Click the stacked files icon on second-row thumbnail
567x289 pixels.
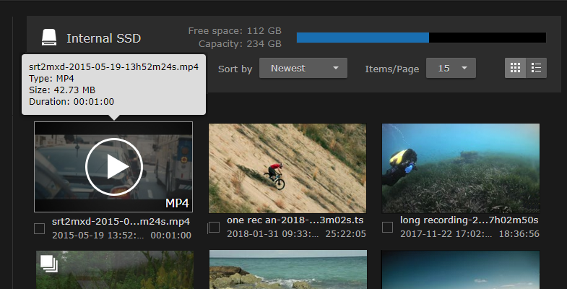[49, 264]
